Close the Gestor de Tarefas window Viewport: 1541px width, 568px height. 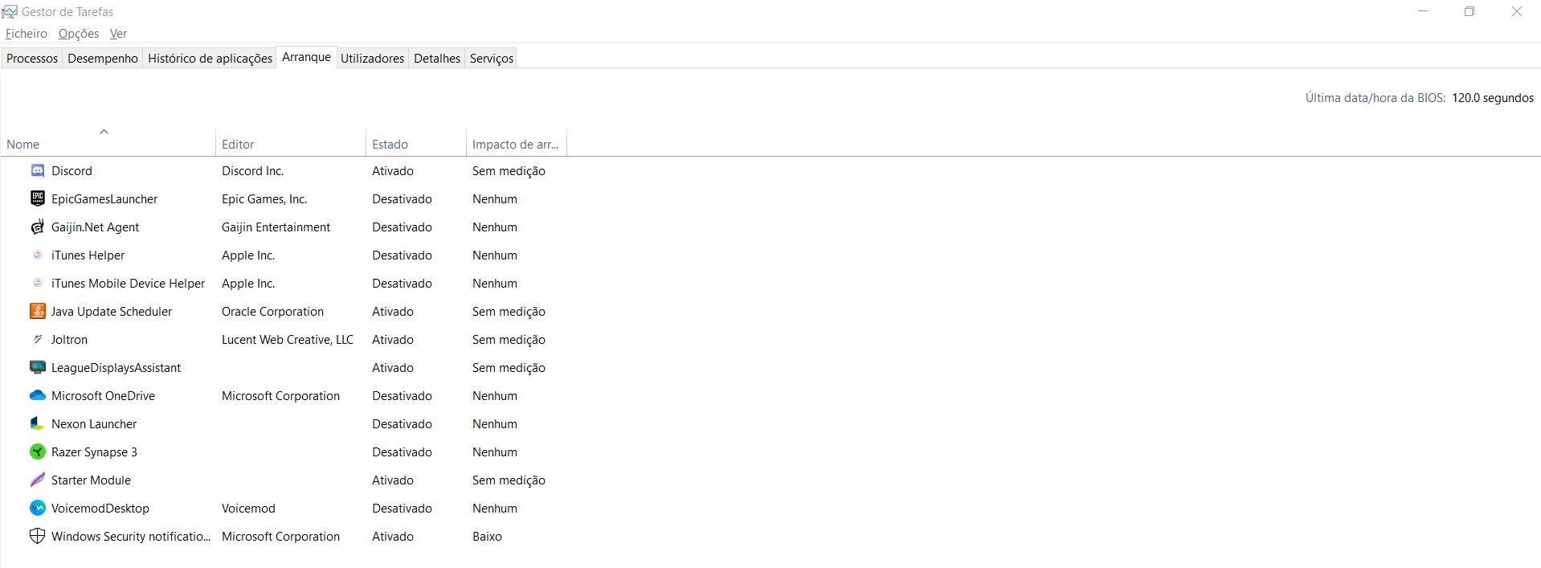click(x=1517, y=11)
